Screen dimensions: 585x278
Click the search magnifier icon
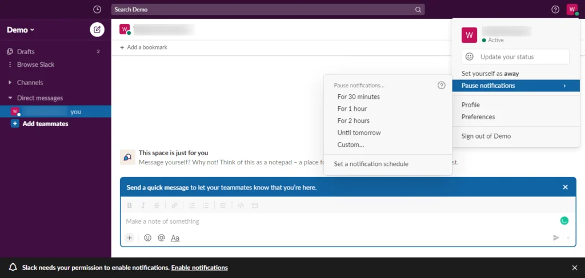(418, 10)
